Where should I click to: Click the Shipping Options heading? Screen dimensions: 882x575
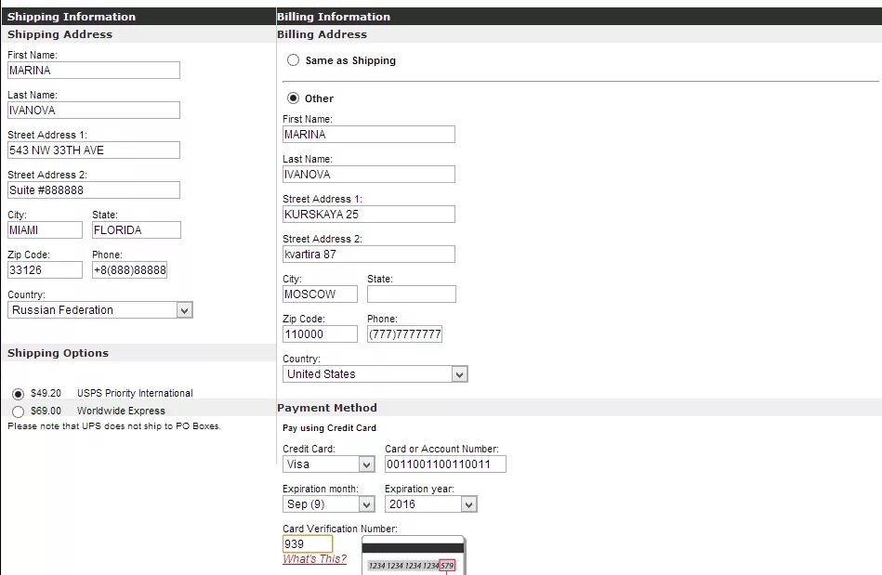(x=58, y=353)
